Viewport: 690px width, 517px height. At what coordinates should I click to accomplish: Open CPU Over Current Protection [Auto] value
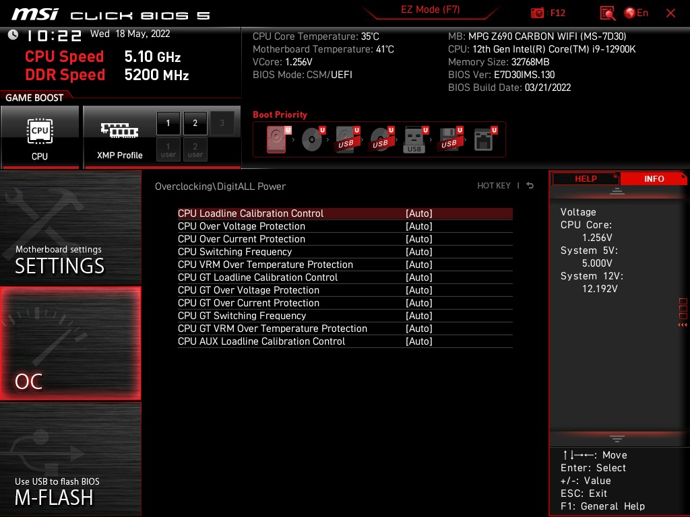(x=419, y=239)
